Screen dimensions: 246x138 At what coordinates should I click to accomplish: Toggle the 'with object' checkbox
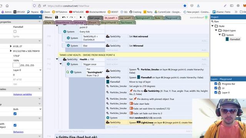coord(15,125)
